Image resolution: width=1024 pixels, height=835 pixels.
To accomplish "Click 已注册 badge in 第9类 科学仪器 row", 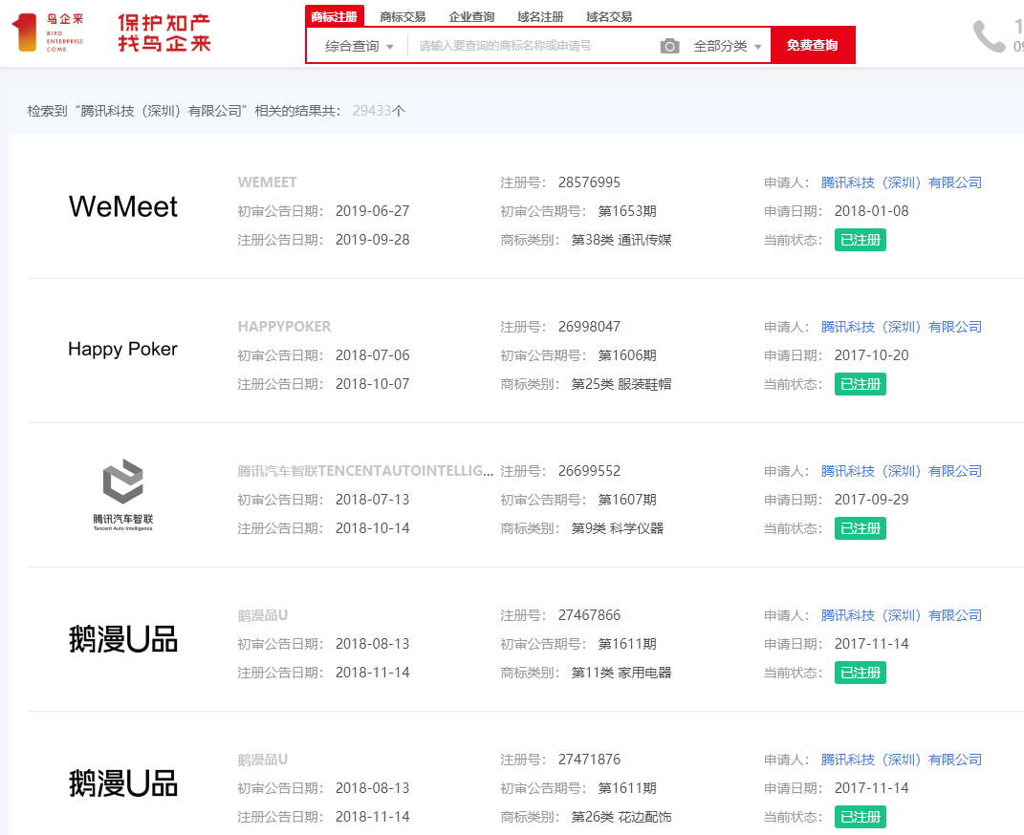I will [861, 528].
